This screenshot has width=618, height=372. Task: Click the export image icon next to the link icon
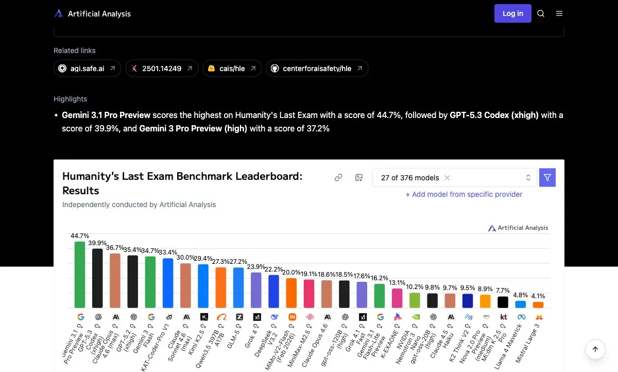(x=358, y=177)
